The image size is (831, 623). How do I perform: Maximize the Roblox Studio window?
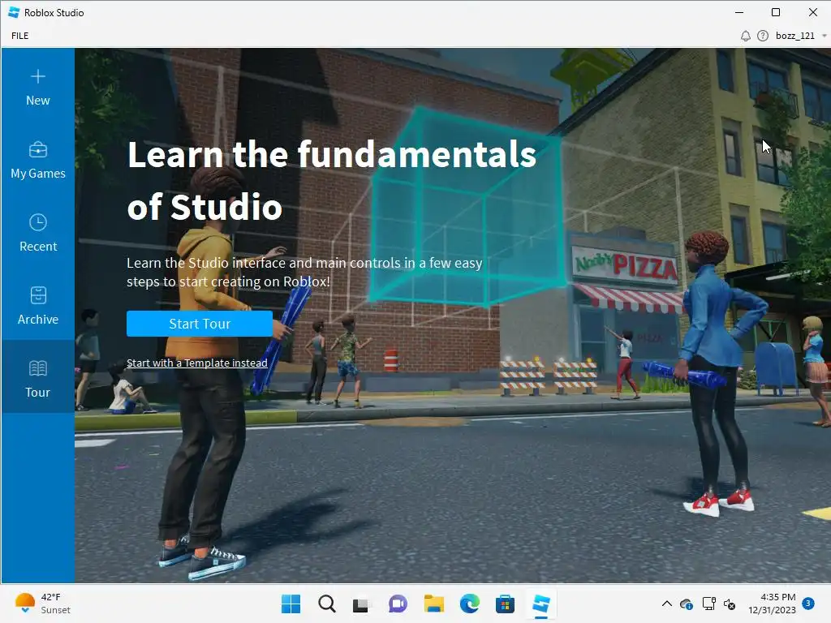pyautogui.click(x=776, y=12)
